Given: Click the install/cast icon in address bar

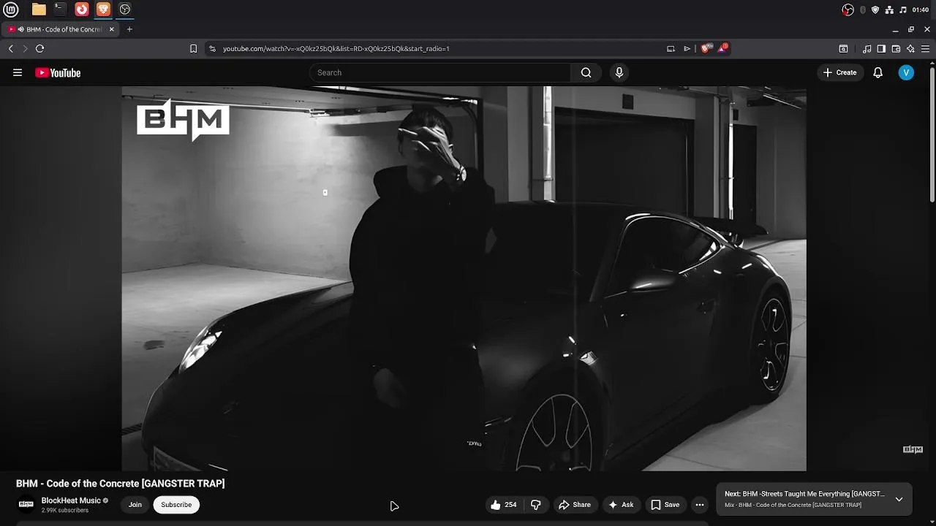Looking at the screenshot, I should click(671, 48).
